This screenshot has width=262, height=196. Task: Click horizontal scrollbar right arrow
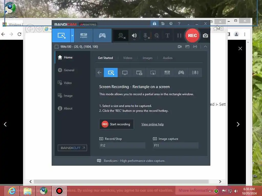pos(220,181)
